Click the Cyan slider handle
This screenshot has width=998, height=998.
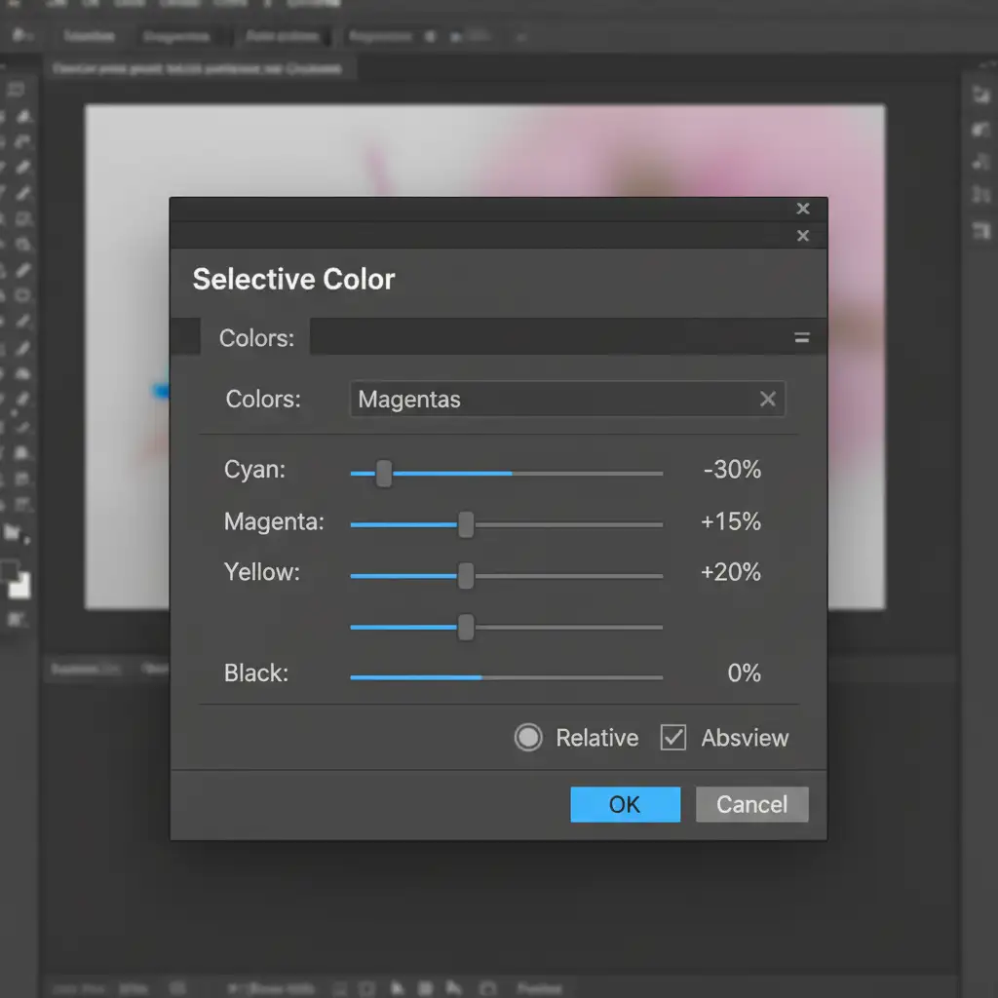[x=384, y=474]
